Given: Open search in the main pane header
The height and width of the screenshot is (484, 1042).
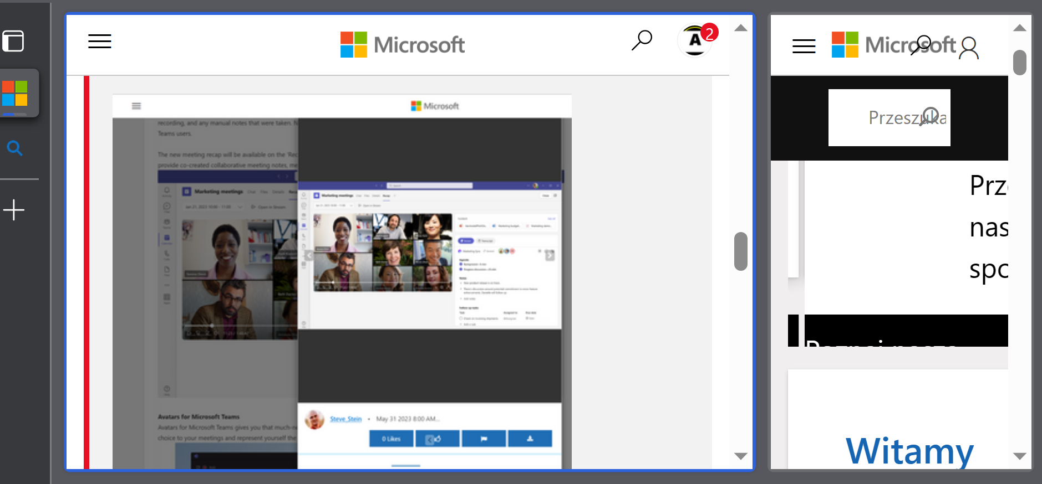Looking at the screenshot, I should coord(642,40).
